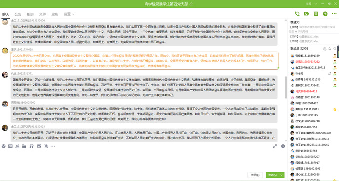Click the 关闭 close chat button
Screen dimensions: 339x181
tap(255, 175)
